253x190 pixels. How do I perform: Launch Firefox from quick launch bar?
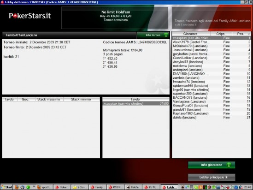tap(17, 187)
